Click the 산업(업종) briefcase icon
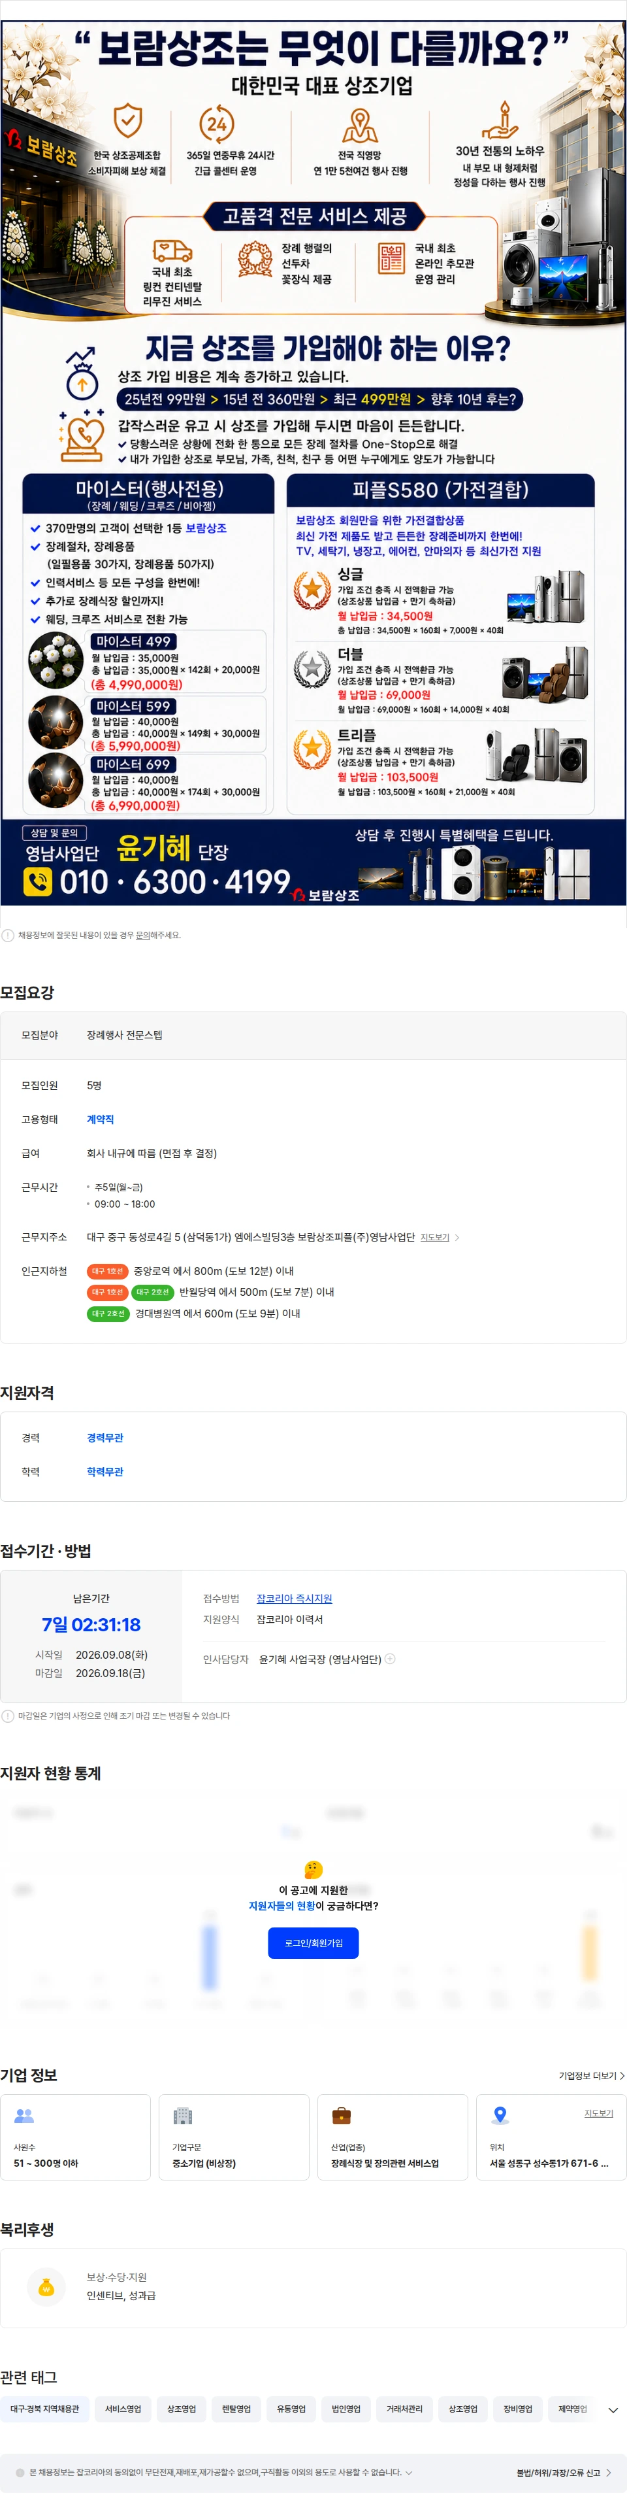This screenshot has height=2493, width=627. point(341,2116)
